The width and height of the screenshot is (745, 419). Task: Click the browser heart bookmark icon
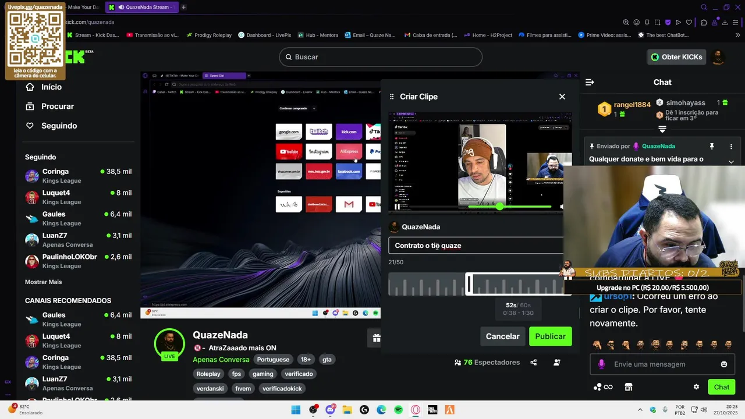pyautogui.click(x=689, y=22)
